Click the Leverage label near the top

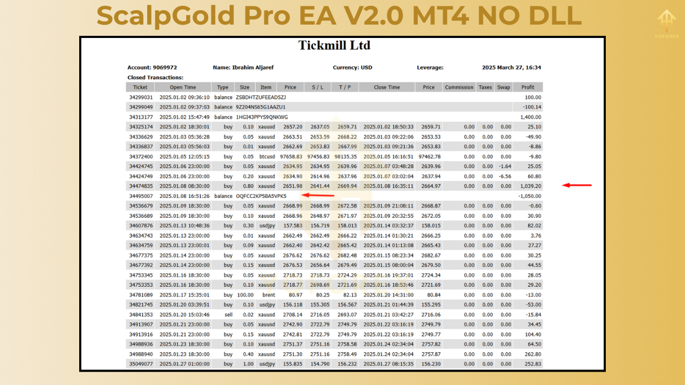click(x=430, y=67)
